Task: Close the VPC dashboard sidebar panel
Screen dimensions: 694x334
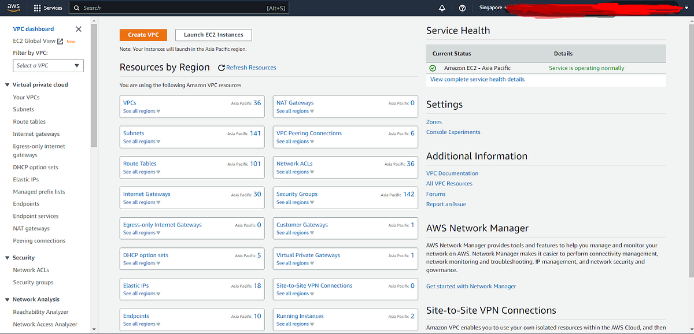Action: click(79, 29)
